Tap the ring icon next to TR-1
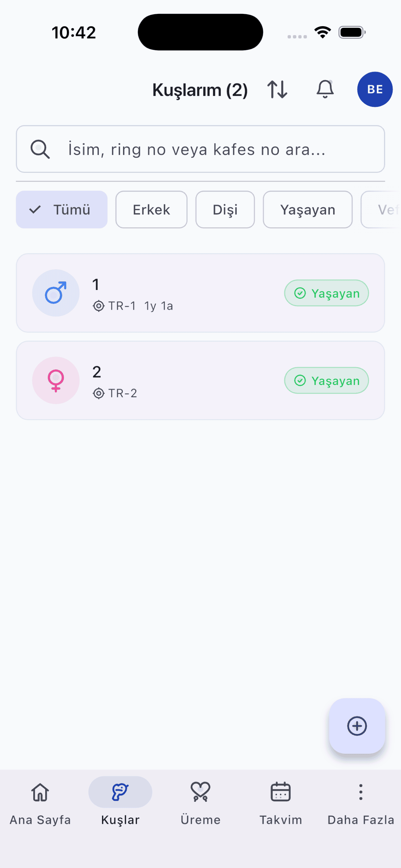Viewport: 401px width, 868px height. [x=98, y=306]
